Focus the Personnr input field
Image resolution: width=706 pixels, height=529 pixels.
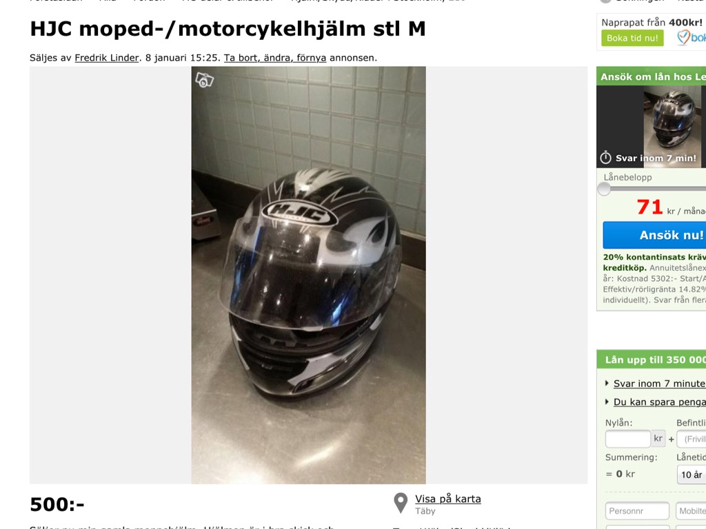(637, 511)
